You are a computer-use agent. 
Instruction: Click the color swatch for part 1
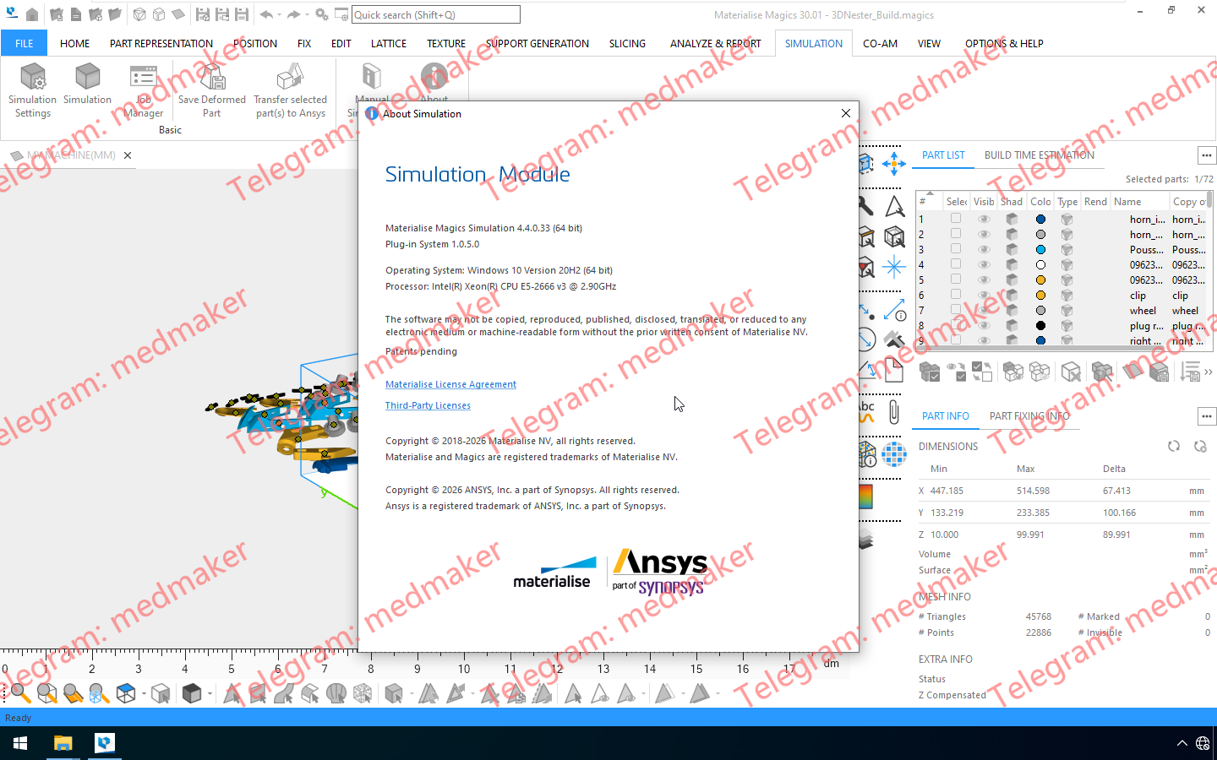tap(1040, 219)
